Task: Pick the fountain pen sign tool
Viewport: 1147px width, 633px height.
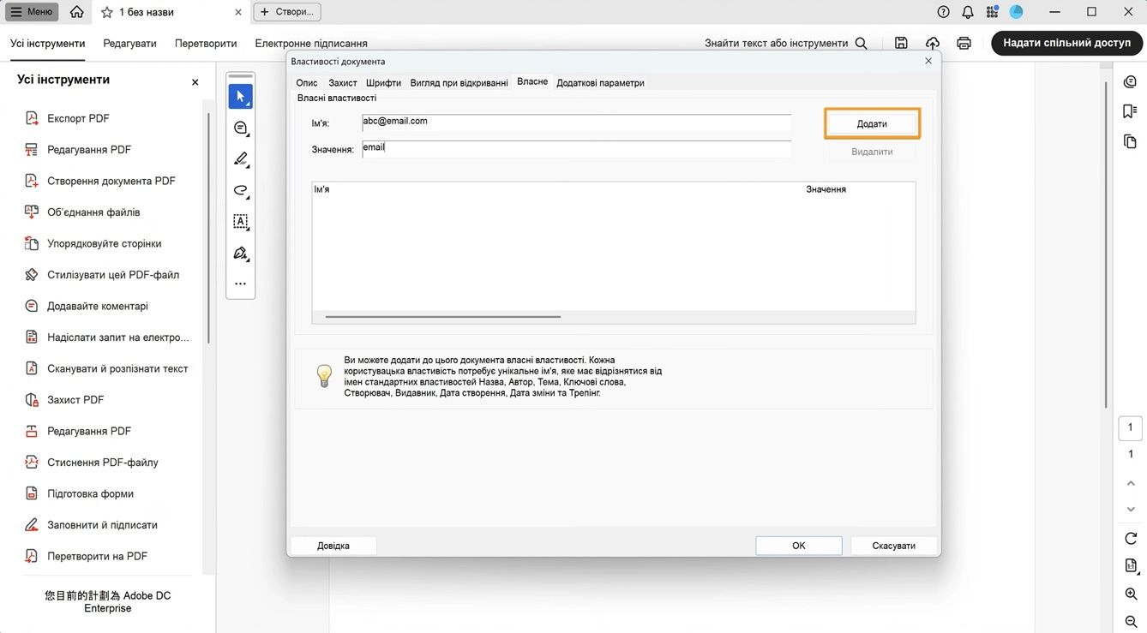Action: pyautogui.click(x=241, y=254)
